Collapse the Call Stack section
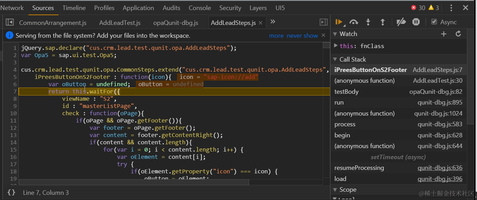 [335, 60]
